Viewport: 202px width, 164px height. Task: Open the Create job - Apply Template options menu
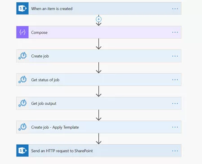point(175,127)
